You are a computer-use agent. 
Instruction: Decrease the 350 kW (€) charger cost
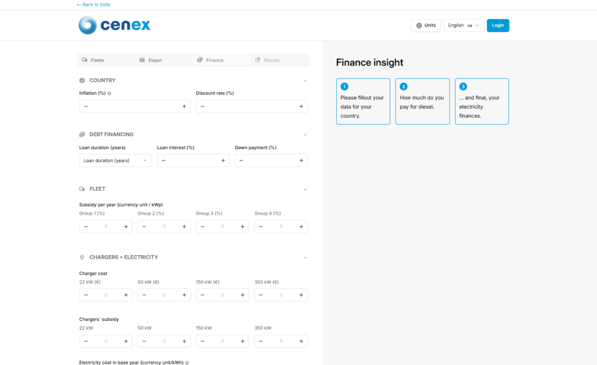pos(261,295)
